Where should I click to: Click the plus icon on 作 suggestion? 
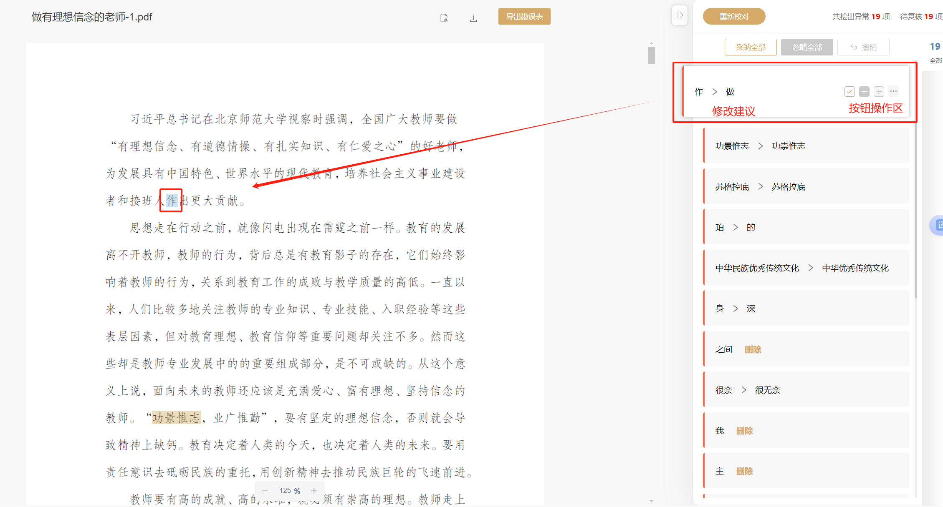[x=879, y=91]
